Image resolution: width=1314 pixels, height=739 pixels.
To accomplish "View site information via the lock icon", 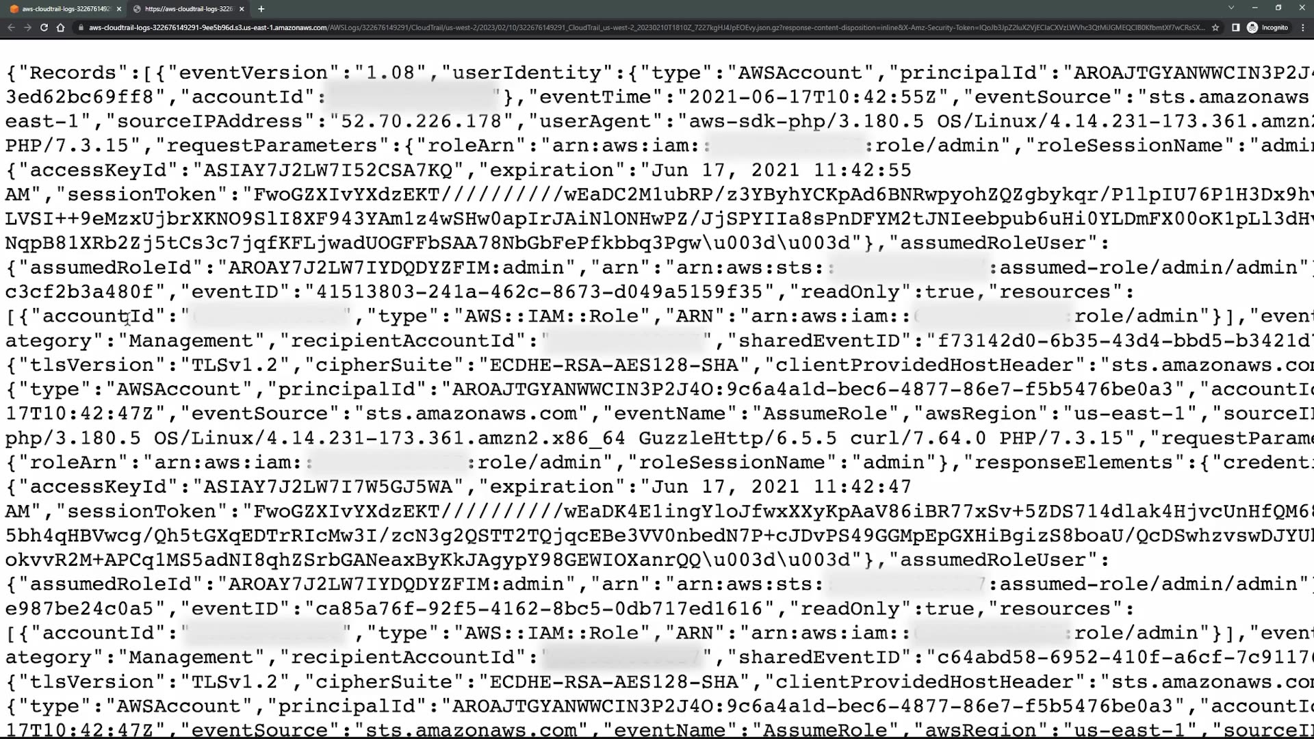I will pos(81,27).
